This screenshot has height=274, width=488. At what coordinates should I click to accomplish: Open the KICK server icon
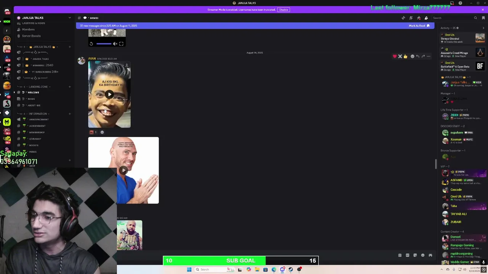[7, 21]
